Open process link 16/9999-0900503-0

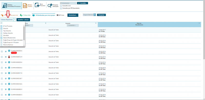point(16,51)
